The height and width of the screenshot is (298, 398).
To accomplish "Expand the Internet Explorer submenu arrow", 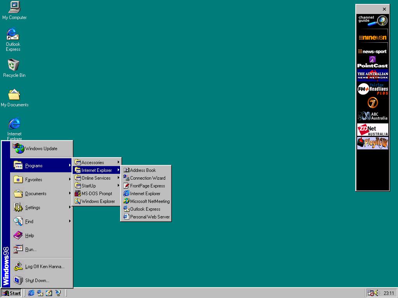I will click(x=118, y=170).
